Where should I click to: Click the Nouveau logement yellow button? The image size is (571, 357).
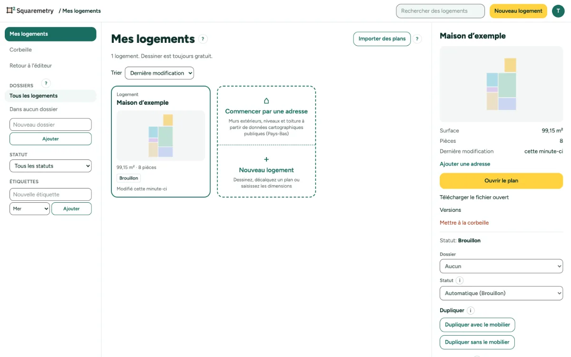518,11
